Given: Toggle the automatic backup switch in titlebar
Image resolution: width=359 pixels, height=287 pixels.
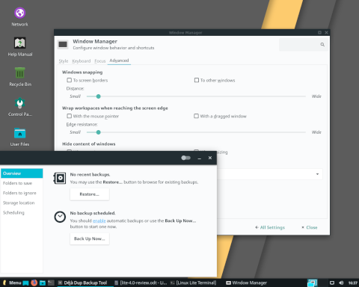Looking at the screenshot, I should 185,158.
